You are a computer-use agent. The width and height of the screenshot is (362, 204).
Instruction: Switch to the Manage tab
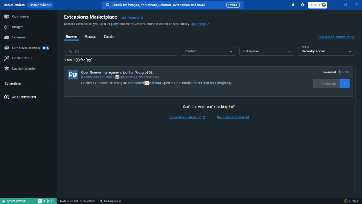90,37
